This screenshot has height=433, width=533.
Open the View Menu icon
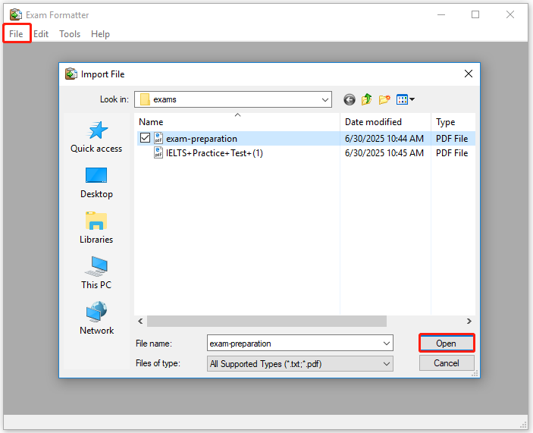coord(402,99)
